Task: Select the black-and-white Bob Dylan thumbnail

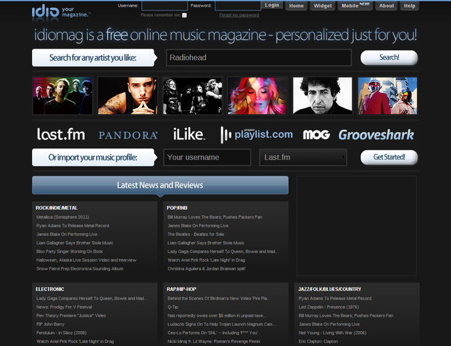Action: click(x=322, y=96)
